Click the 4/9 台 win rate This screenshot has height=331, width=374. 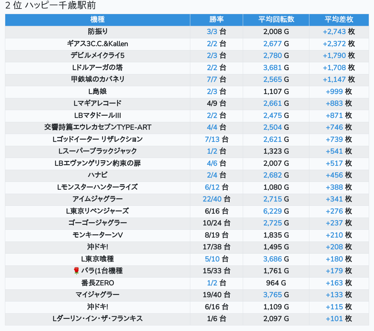coord(216,104)
